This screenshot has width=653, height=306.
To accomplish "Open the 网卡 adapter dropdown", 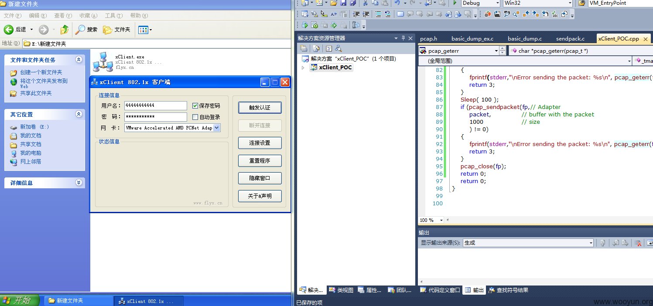I will (217, 128).
